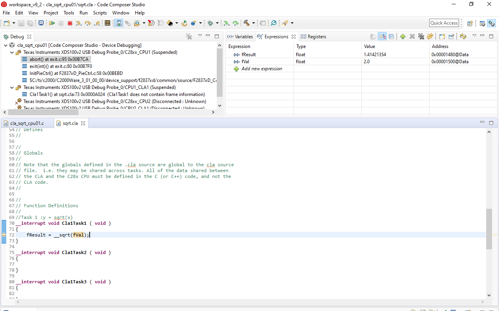Viewport: 499px width, 311px height.
Task: Open the Debug toolbar button dropdown arrow
Action: (x=217, y=23)
